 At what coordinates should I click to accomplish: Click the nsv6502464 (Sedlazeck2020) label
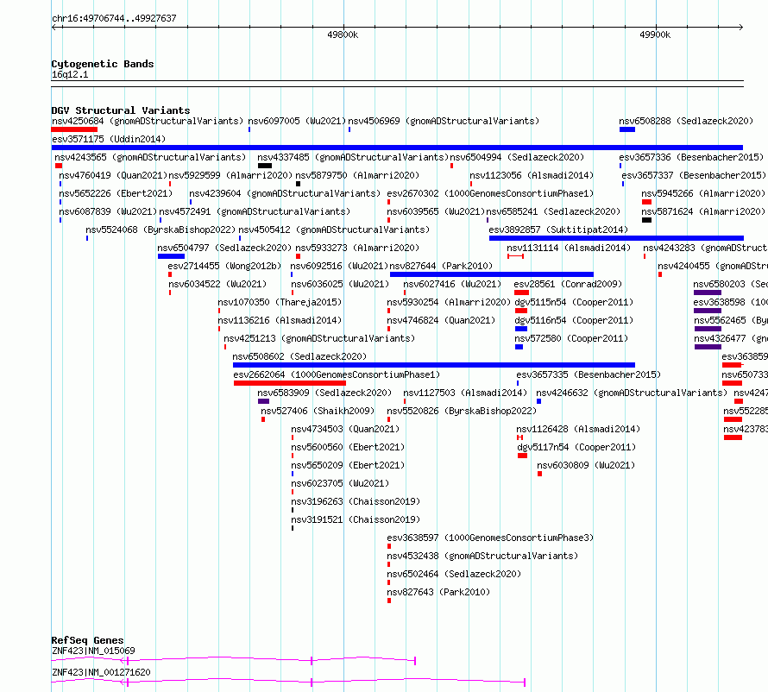454,574
